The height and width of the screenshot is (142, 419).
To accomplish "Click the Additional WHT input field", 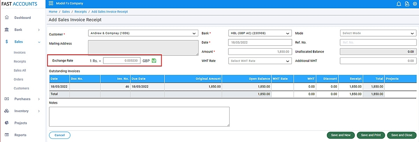I will pyautogui.click(x=378, y=61).
